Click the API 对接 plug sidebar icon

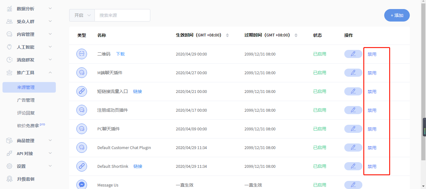[x=9, y=153]
